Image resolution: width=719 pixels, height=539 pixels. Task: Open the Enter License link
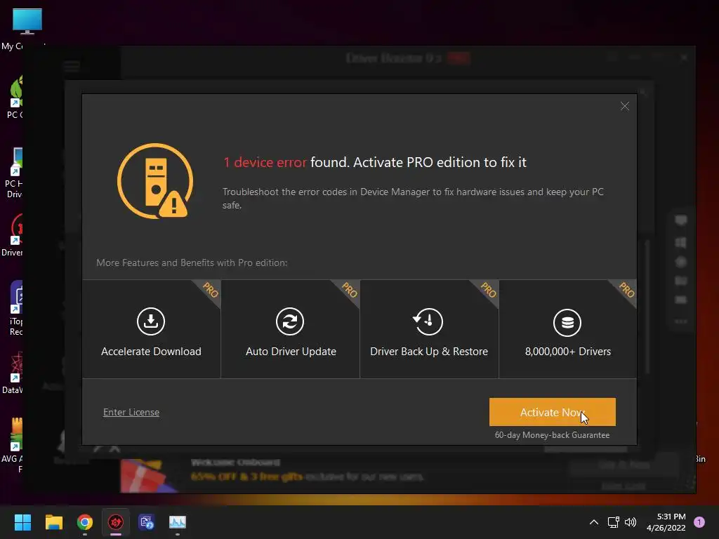(131, 412)
